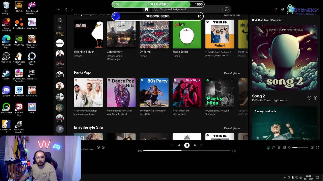Open the Spotify Home page

pyautogui.click(x=146, y=9)
